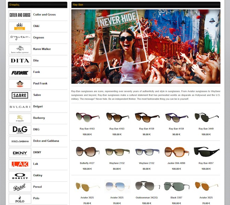Open the red LAK logo
The width and height of the screenshot is (230, 205).
pyautogui.click(x=20, y=164)
